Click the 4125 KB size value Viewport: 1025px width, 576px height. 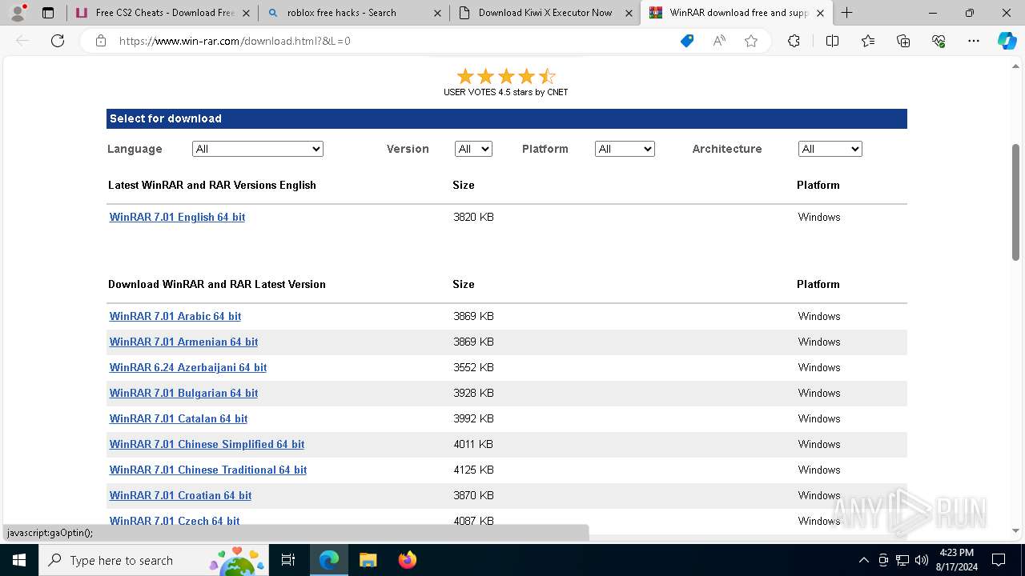[x=473, y=470]
